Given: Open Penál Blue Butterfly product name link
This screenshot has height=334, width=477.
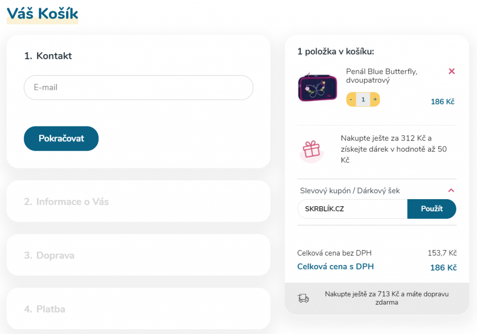Looking at the screenshot, I should tap(382, 76).
